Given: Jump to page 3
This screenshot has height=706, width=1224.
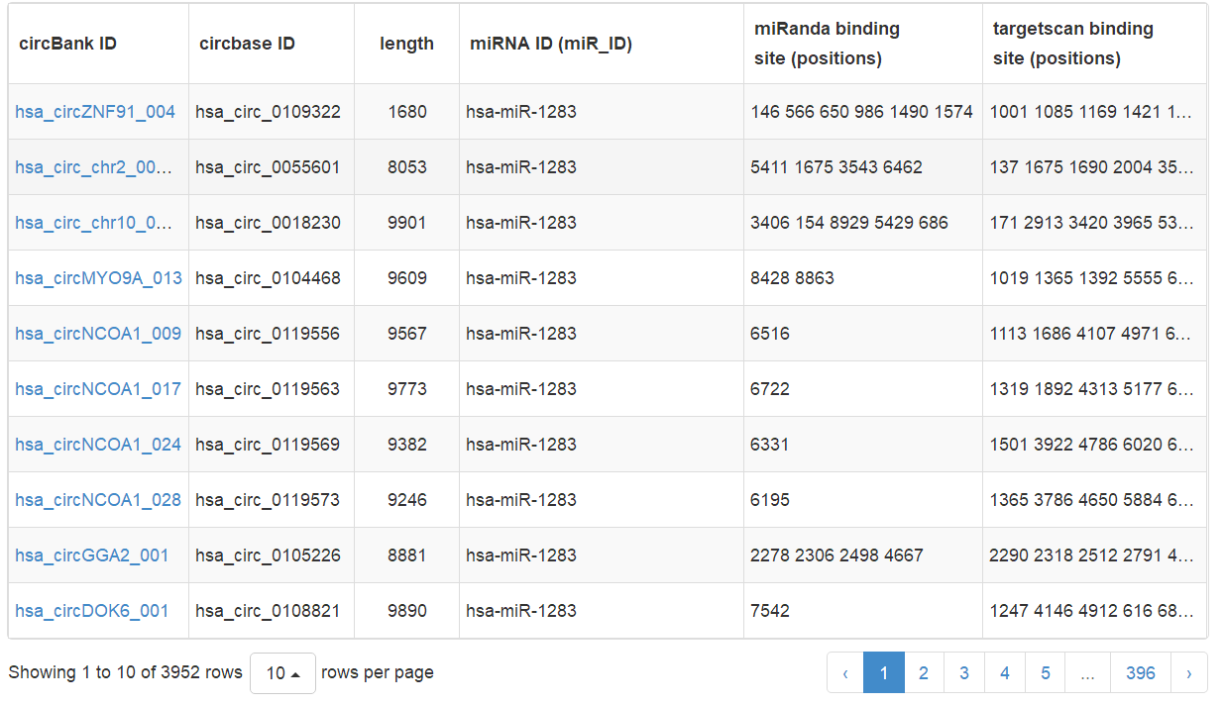Looking at the screenshot, I should (964, 673).
